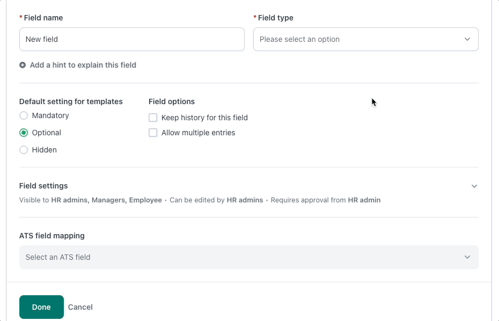Select the Hidden radio button

(x=24, y=150)
